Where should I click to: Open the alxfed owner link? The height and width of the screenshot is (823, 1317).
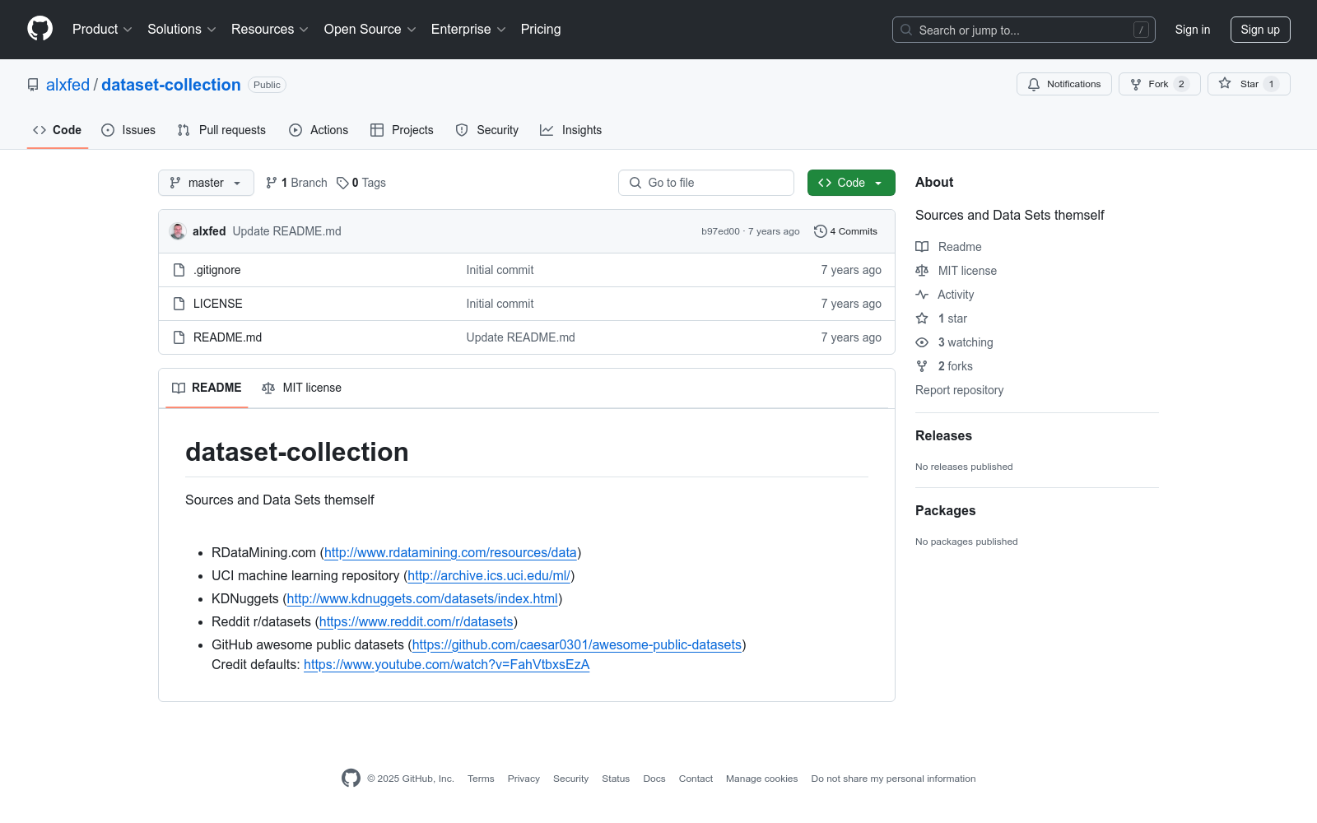(x=67, y=85)
